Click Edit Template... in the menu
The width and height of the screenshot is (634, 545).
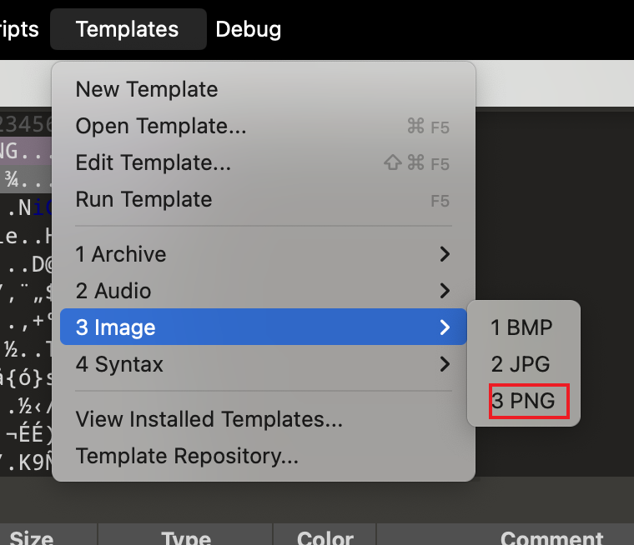tap(153, 162)
